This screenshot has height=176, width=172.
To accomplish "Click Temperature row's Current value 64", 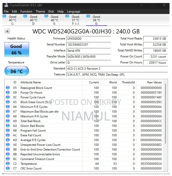I will (x=97, y=164).
